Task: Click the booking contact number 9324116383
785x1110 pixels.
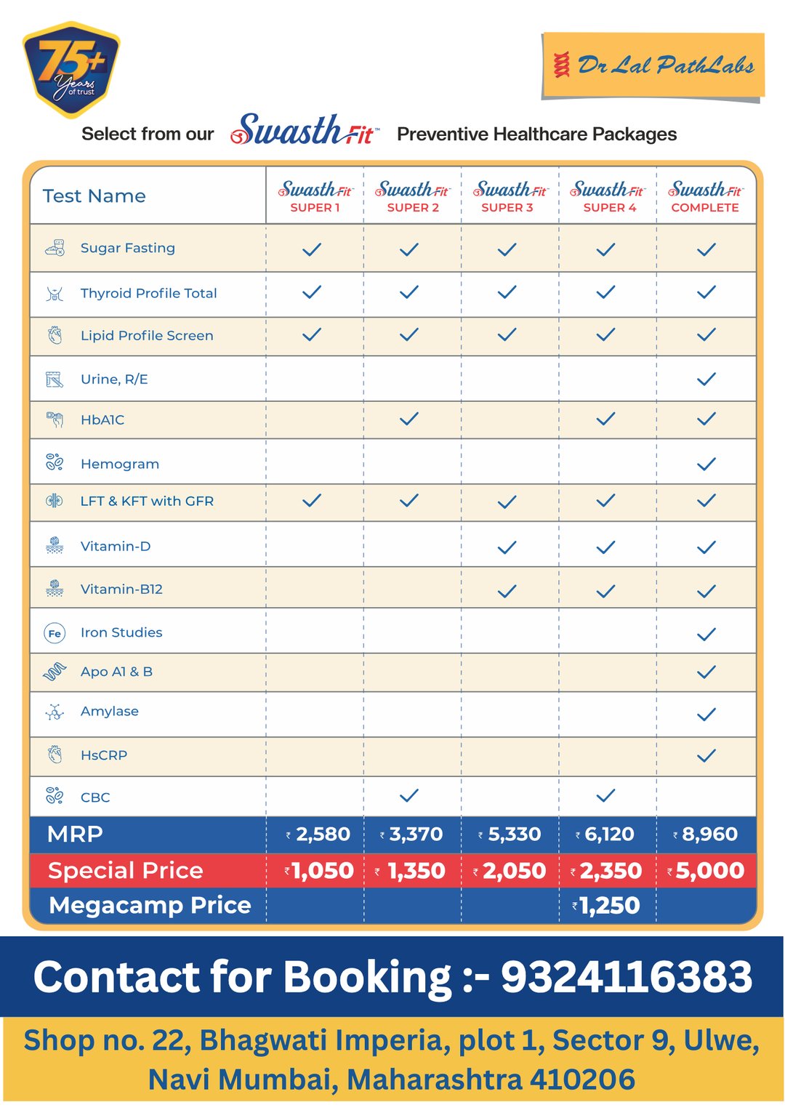Action: point(627,976)
